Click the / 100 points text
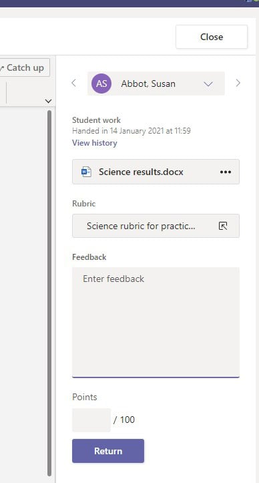259x483 pixels. pos(124,420)
